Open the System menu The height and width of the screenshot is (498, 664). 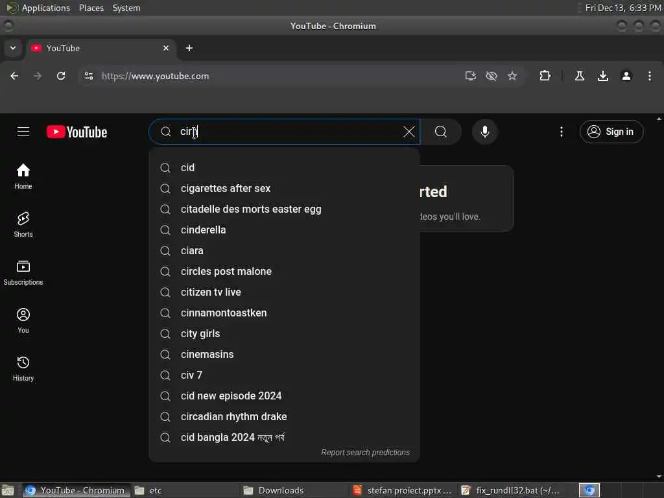click(126, 8)
